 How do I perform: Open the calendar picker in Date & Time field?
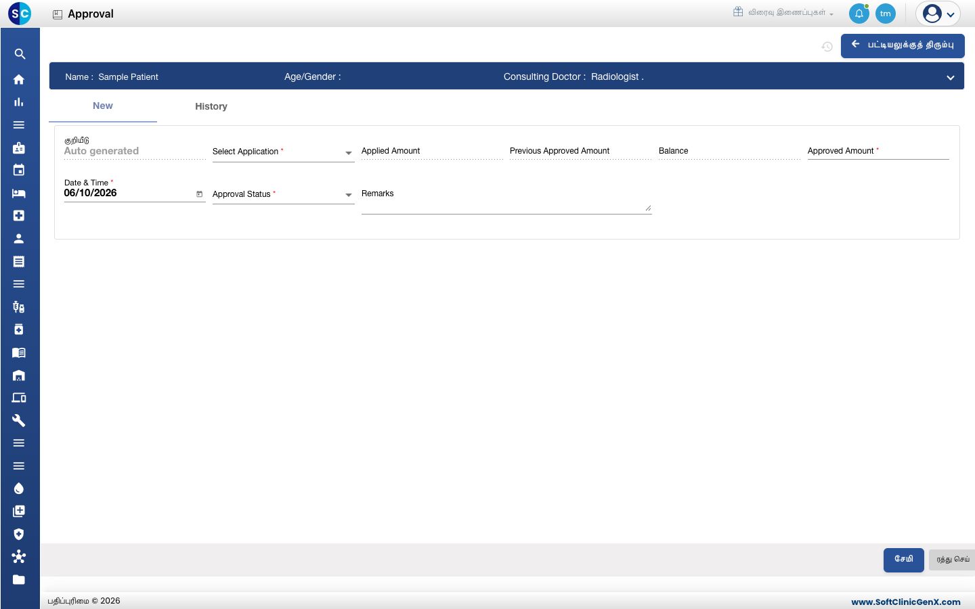(x=200, y=194)
